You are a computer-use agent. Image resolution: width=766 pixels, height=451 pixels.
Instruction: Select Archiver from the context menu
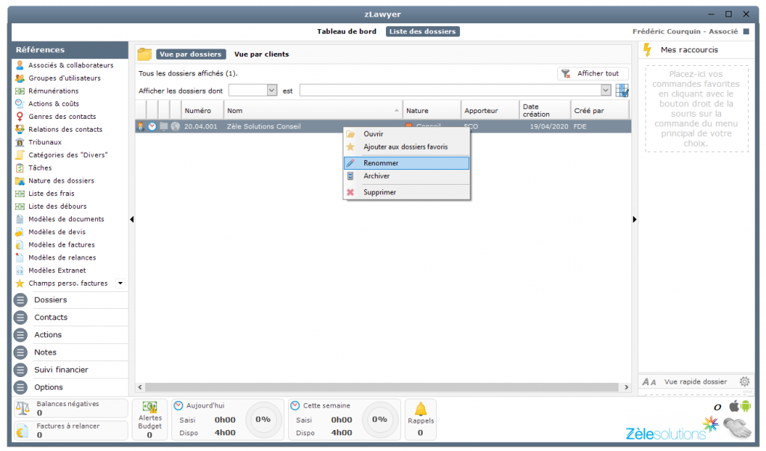pyautogui.click(x=376, y=177)
